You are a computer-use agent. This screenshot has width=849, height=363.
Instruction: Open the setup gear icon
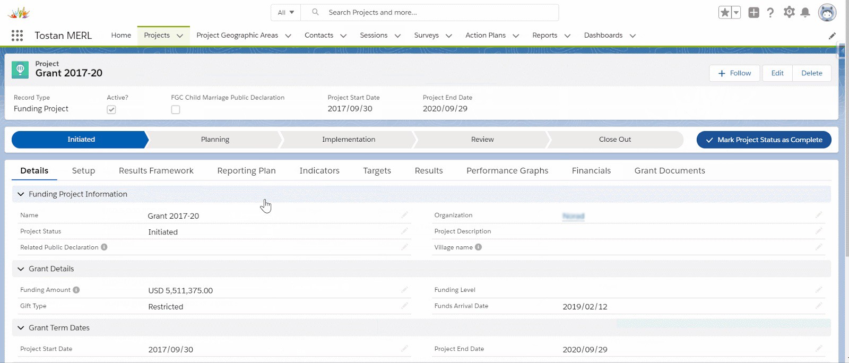[x=789, y=12]
